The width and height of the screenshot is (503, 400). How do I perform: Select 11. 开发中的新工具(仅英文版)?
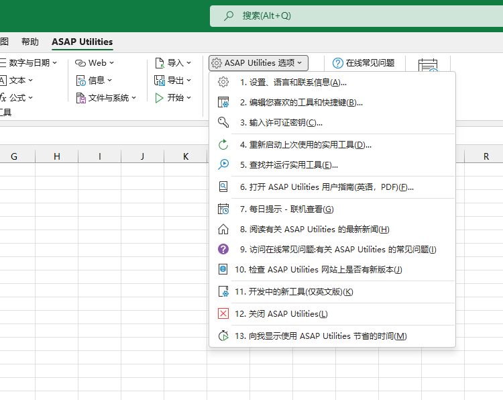click(333, 291)
